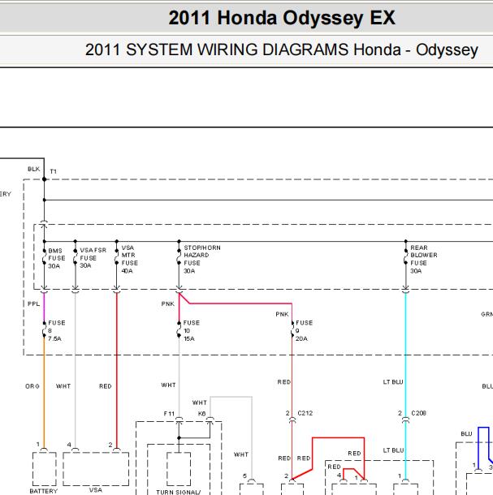Click the 'LT BLU' label below C208
Viewport: 493px width, 495px height.
click(393, 450)
